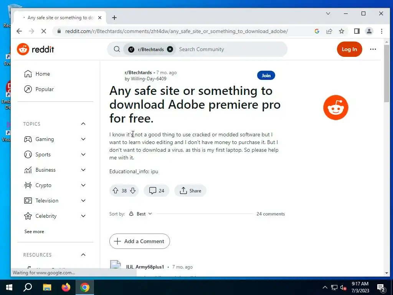
Task: Click the muted volume tray icon
Action: (x=343, y=287)
